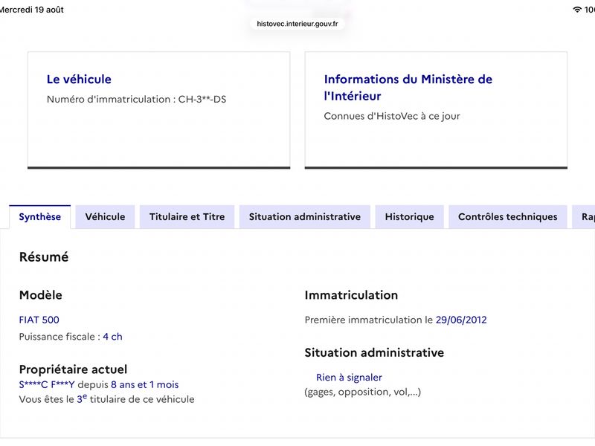Go to the Situation administrative tab
This screenshot has width=595, height=446.
click(305, 216)
